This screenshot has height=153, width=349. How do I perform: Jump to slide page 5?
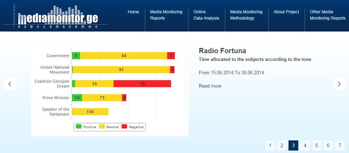[x=316, y=145]
